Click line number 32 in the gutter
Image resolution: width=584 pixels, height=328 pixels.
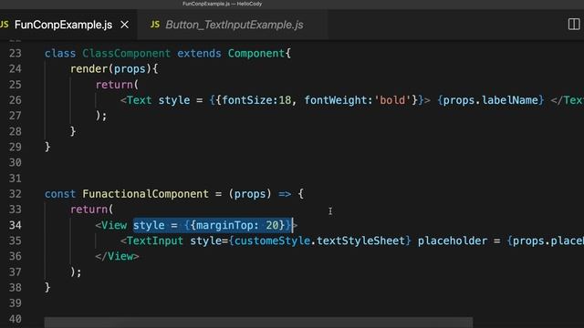click(15, 194)
